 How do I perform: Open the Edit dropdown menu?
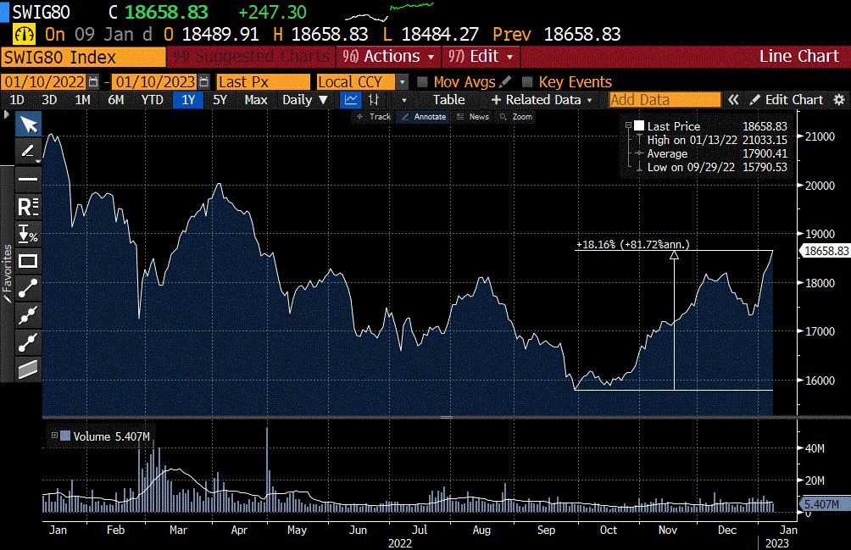click(x=481, y=57)
